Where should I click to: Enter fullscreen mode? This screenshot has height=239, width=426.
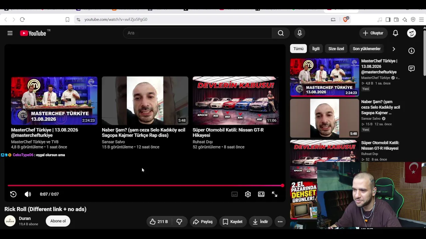pyautogui.click(x=275, y=194)
